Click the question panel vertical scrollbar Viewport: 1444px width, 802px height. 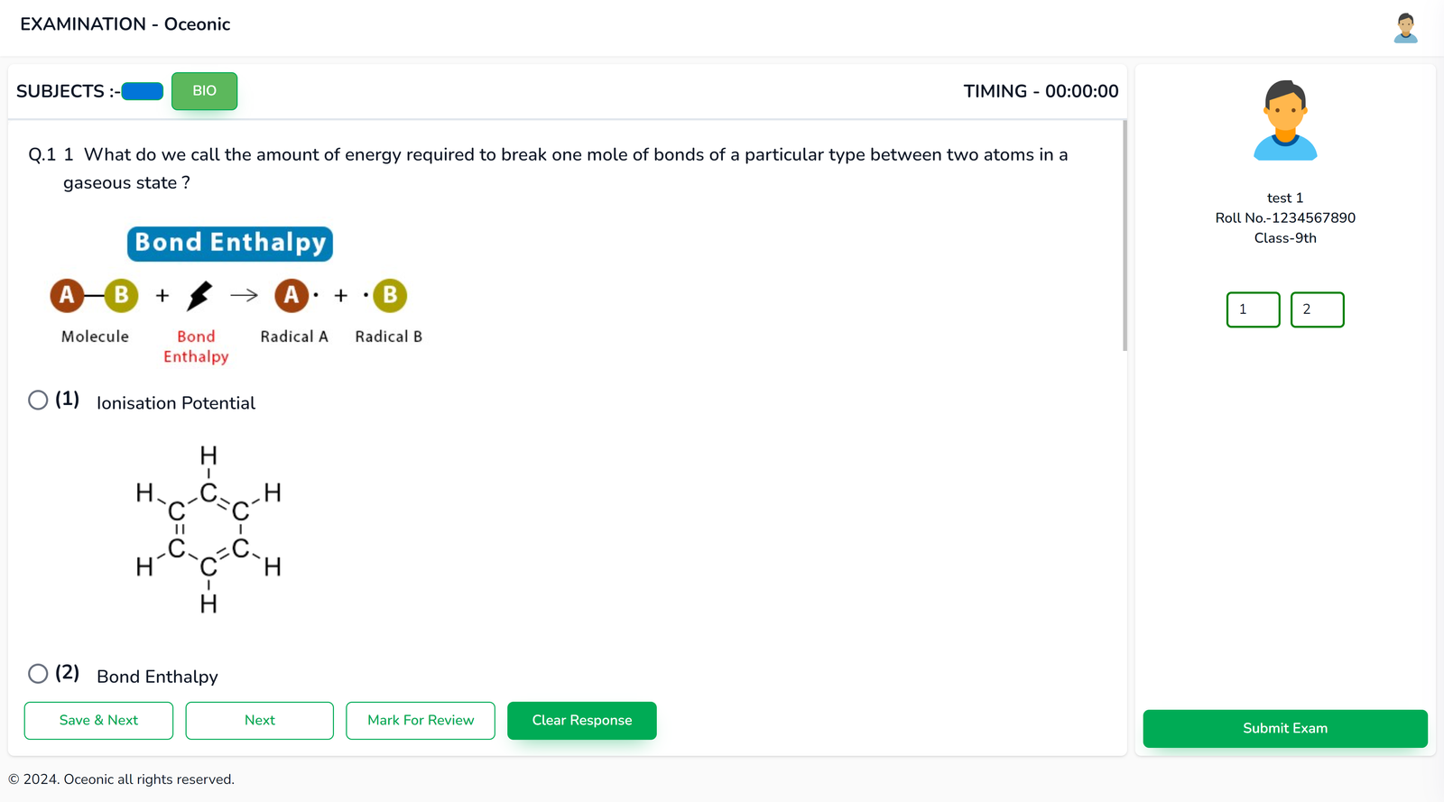tap(1125, 235)
